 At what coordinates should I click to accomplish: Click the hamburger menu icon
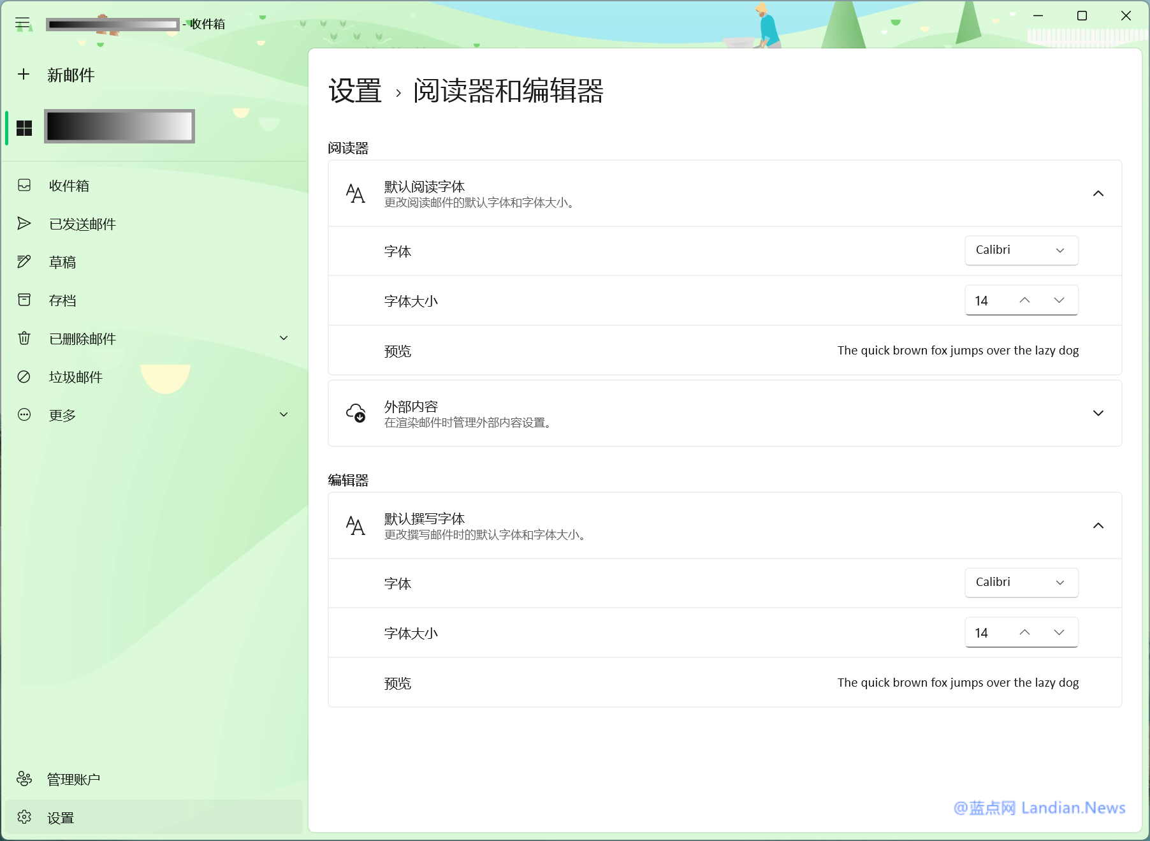tap(23, 24)
